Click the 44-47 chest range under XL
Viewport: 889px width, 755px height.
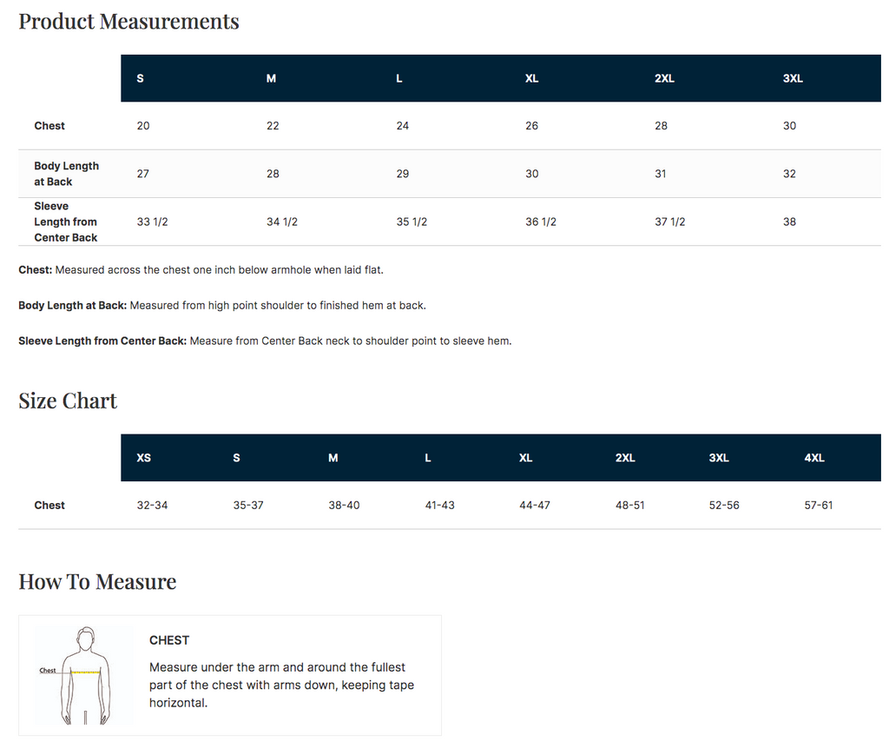click(x=535, y=505)
